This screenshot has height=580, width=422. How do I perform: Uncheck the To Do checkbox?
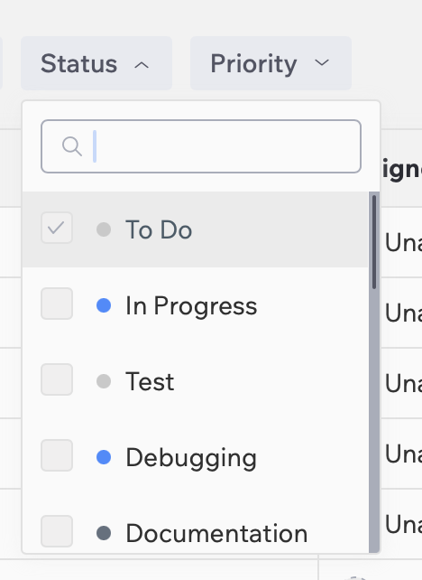coord(57,228)
